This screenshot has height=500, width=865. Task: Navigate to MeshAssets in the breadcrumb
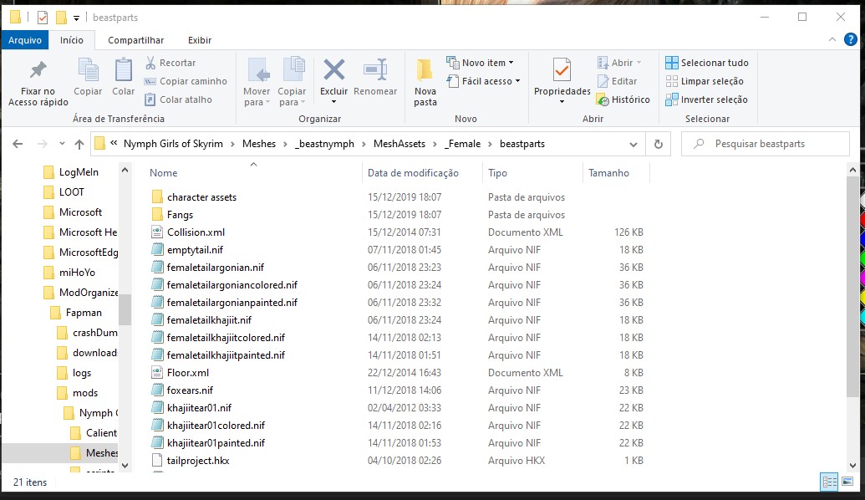pyautogui.click(x=399, y=144)
